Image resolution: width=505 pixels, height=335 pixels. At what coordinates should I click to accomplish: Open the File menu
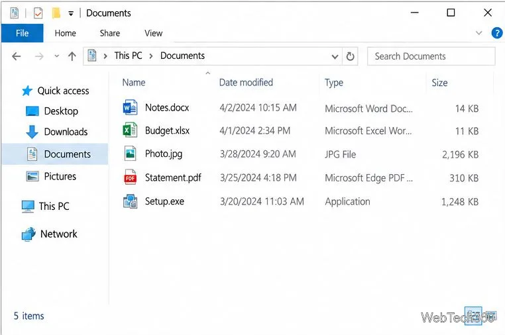(23, 33)
